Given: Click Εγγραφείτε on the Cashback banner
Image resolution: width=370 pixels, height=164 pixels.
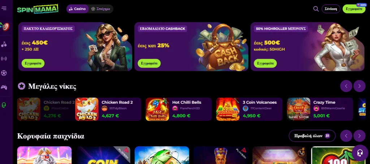Looking at the screenshot, I should pyautogui.click(x=149, y=64).
